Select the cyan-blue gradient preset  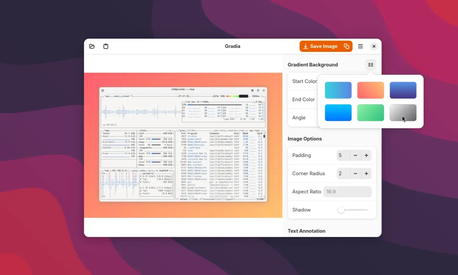click(338, 90)
